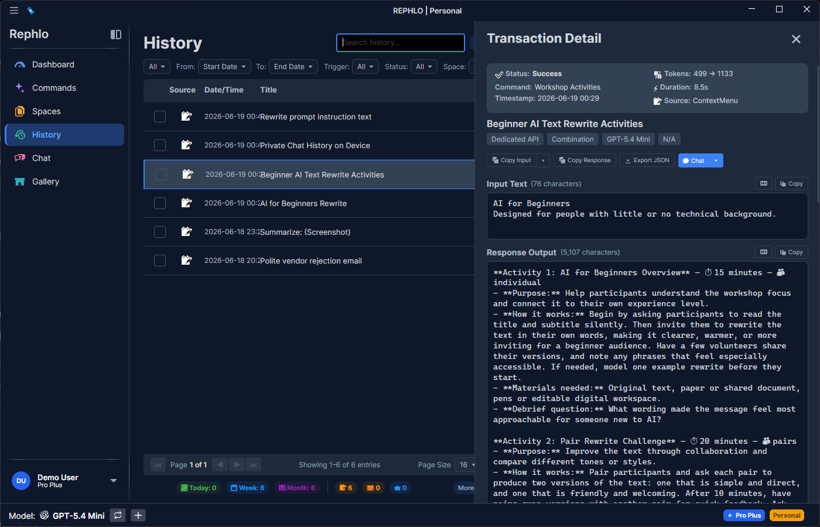Toggle wrap view icon for Input Text
The image size is (820, 527).
tap(764, 184)
